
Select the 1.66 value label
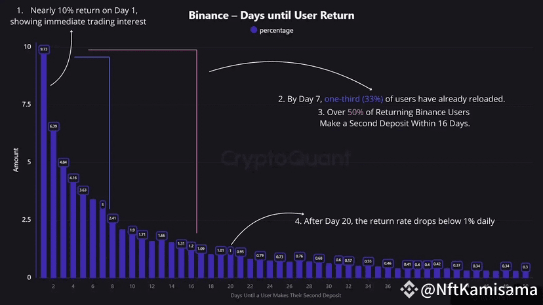tap(161, 235)
